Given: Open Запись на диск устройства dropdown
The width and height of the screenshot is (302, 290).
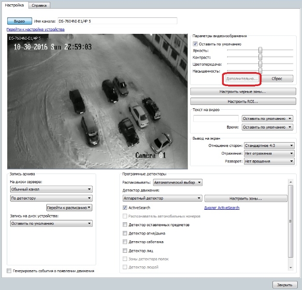Looking at the screenshot, I should point(51,223).
